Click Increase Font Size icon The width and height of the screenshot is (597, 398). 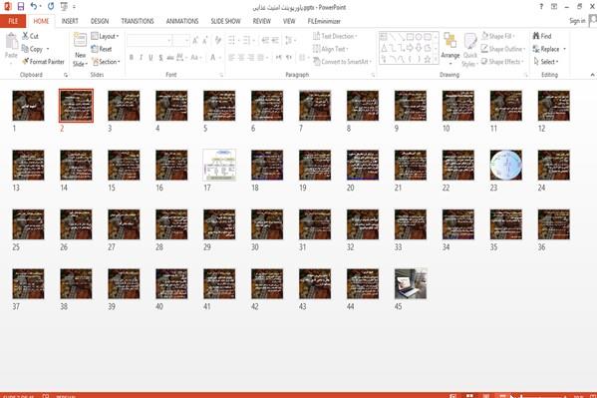pyautogui.click(x=195, y=40)
